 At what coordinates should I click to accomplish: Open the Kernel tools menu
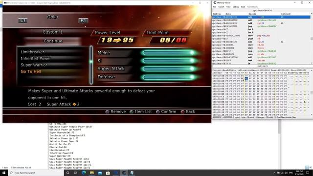pyautogui.click(x=252, y=7)
